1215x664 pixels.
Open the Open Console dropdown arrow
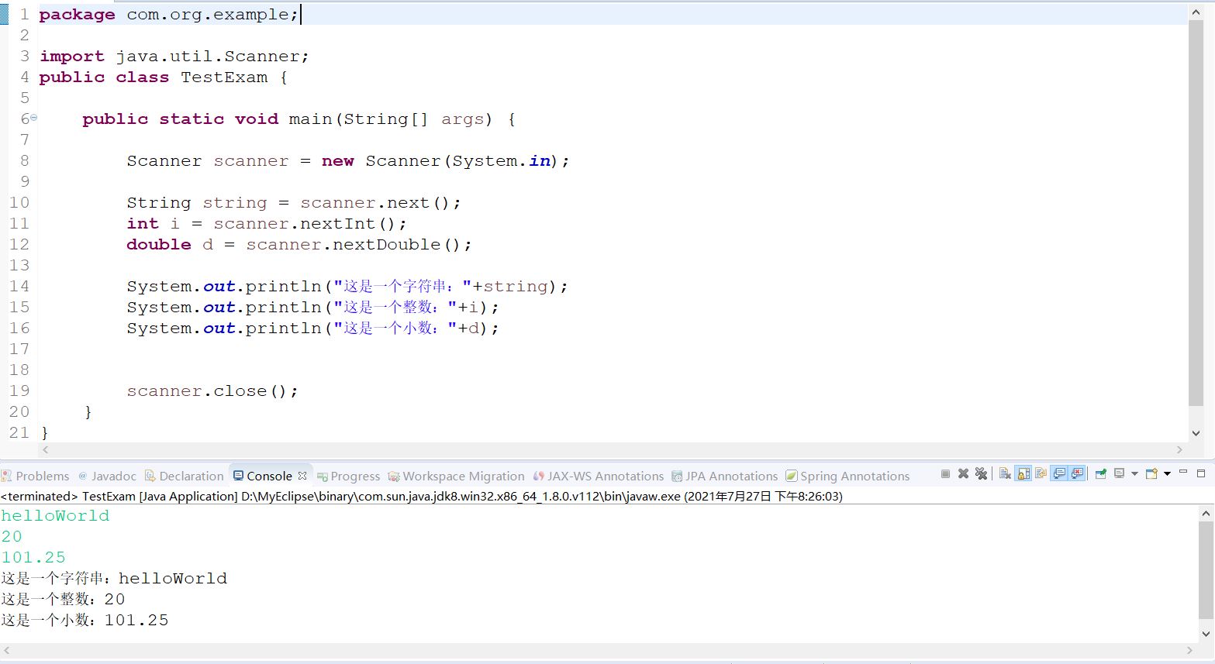tap(1166, 475)
